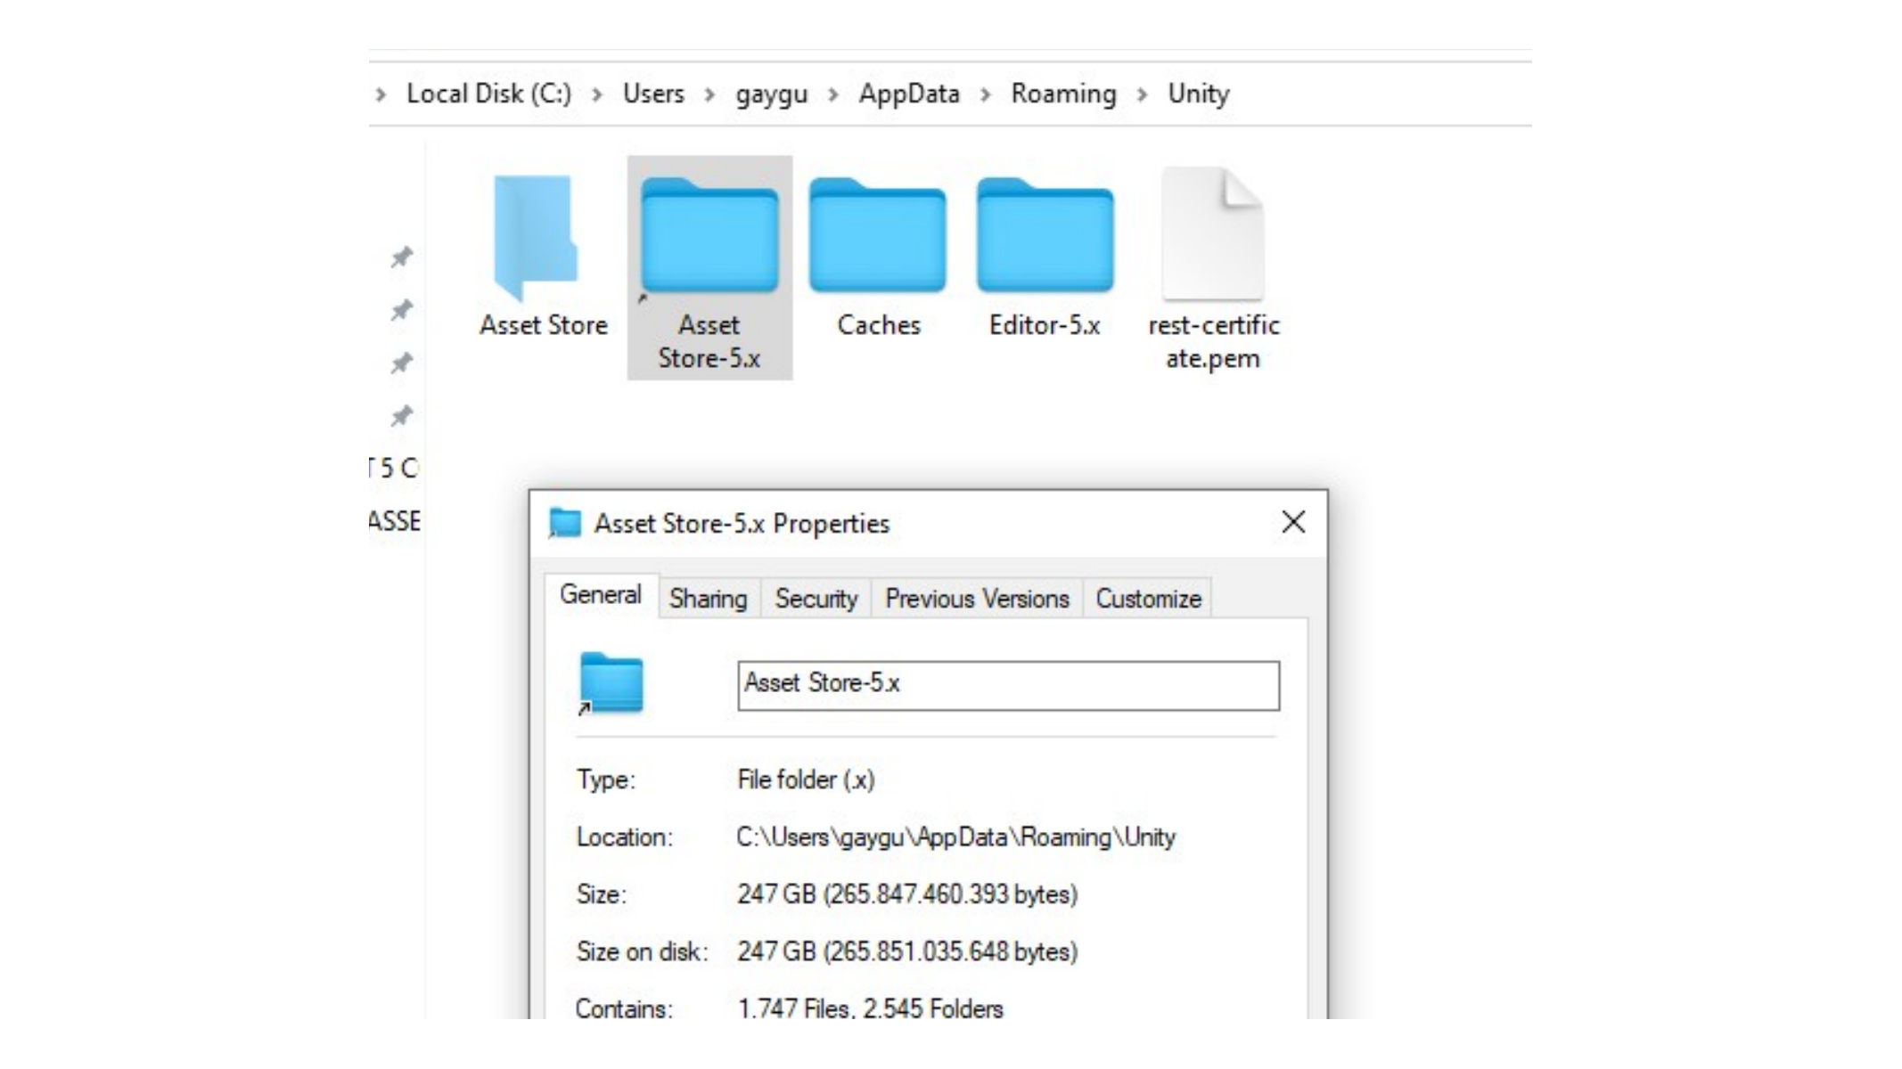Go to gaygu folder in breadcrumb
This screenshot has width=1902, height=1069.
pyautogui.click(x=771, y=94)
